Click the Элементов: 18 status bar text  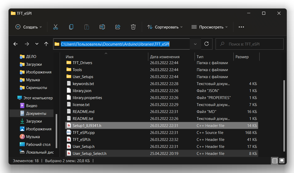click(26, 161)
